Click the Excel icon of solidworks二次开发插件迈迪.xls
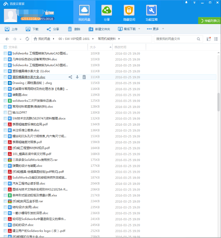 (10, 101)
